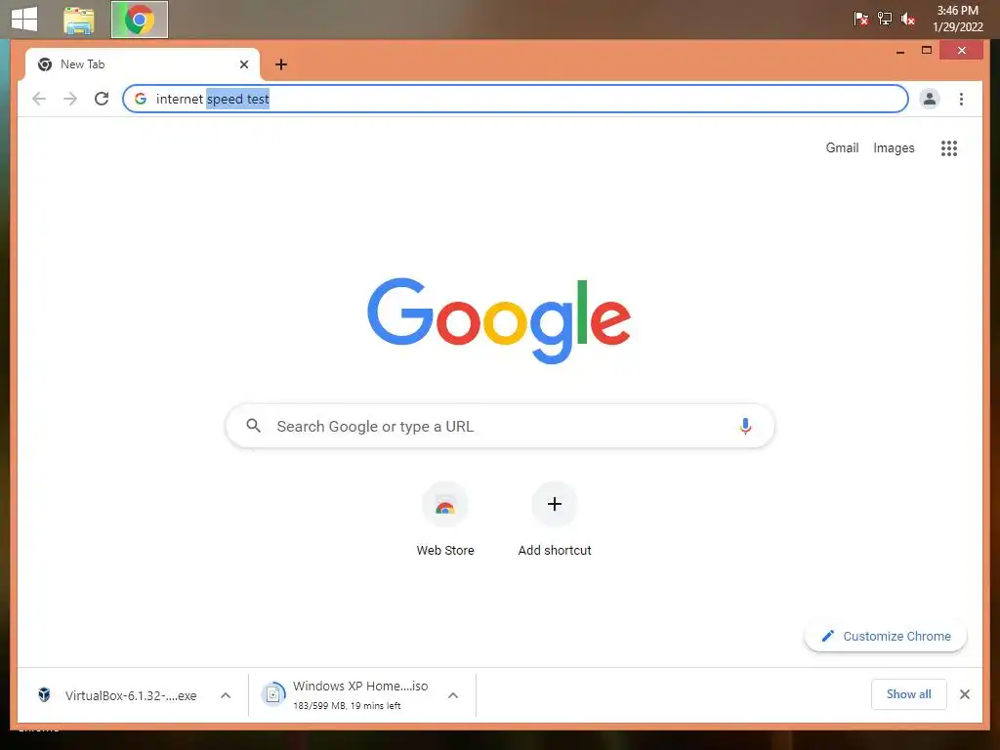
Task: Minimize the Chrome window
Action: tap(900, 51)
